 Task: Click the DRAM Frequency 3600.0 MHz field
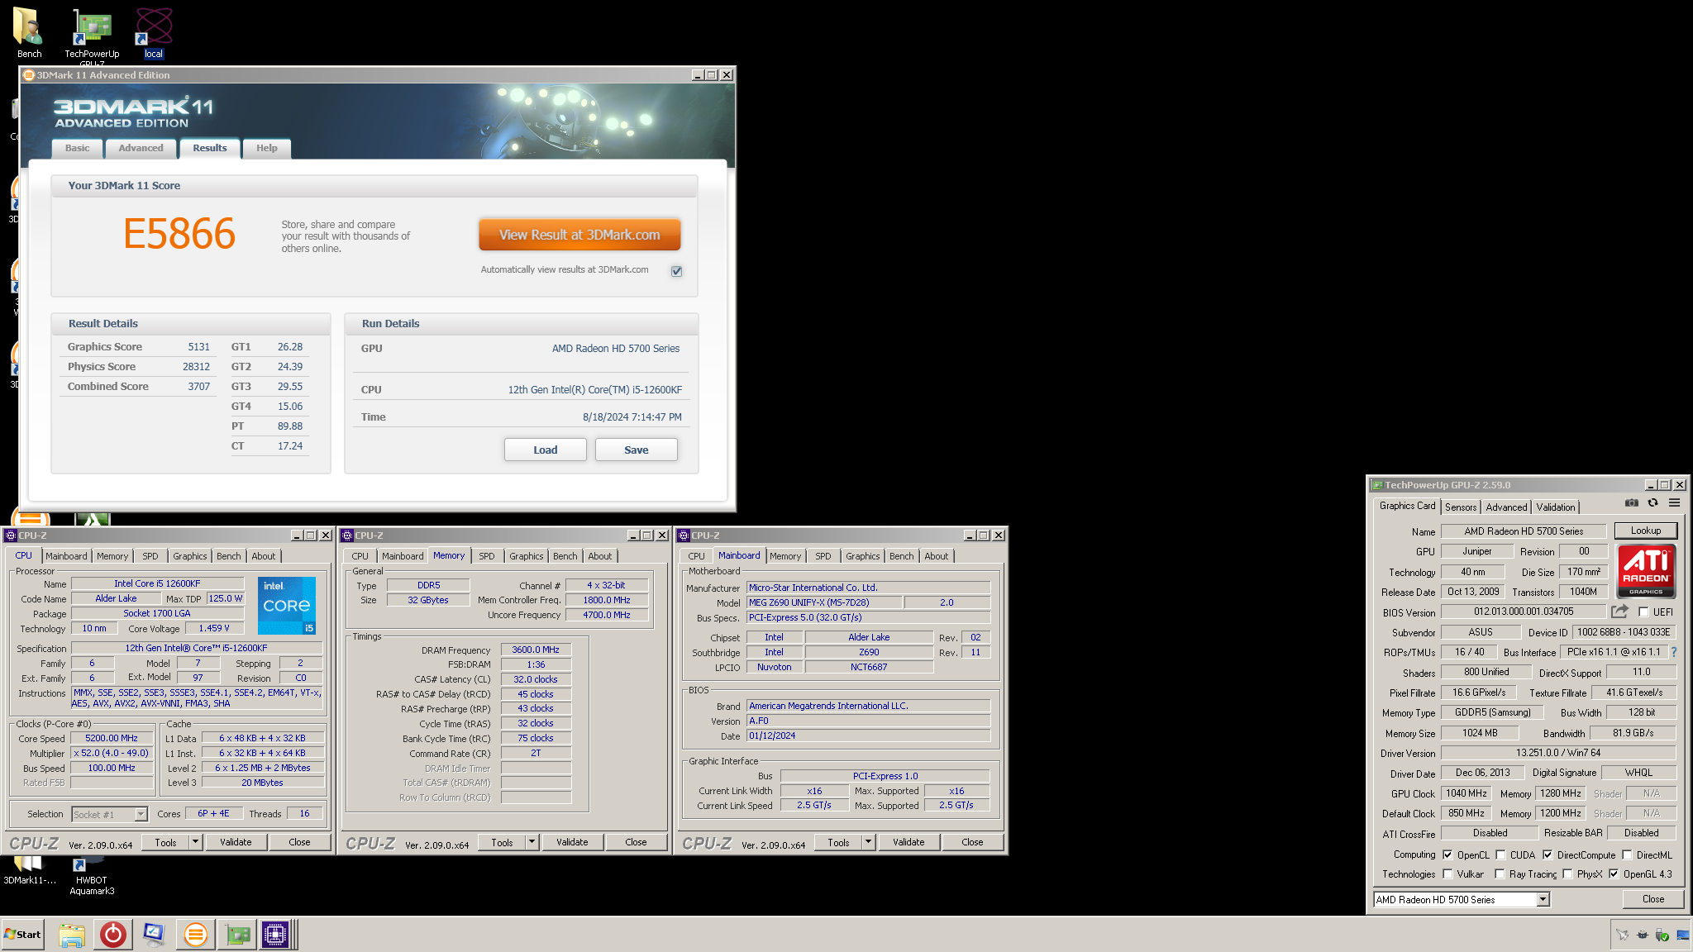click(x=536, y=650)
